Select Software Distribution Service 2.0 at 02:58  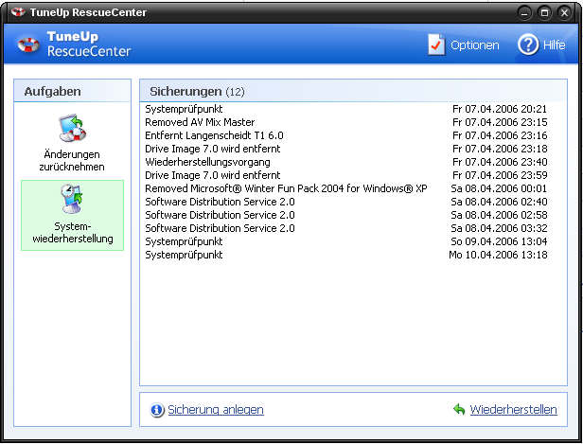tap(345, 215)
